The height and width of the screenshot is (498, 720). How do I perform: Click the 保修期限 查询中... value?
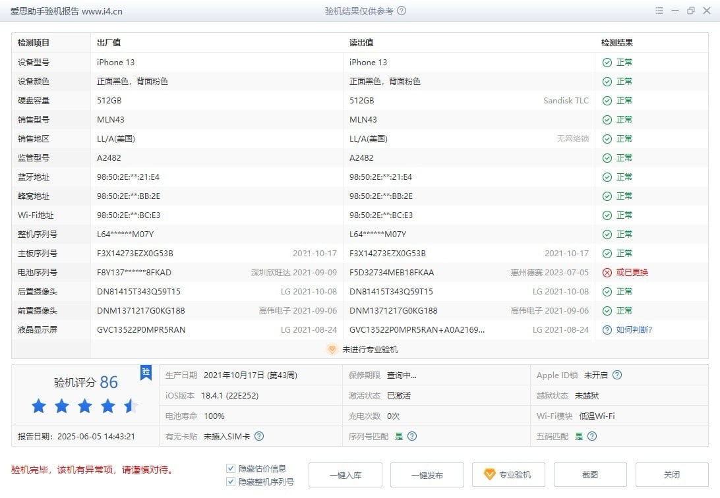402,375
